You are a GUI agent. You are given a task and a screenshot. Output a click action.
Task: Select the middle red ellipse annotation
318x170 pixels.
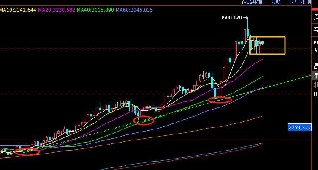coord(144,121)
